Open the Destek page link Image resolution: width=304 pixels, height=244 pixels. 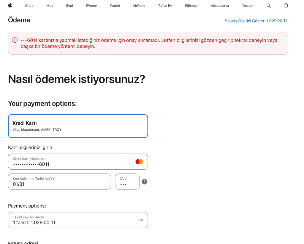(248, 5)
